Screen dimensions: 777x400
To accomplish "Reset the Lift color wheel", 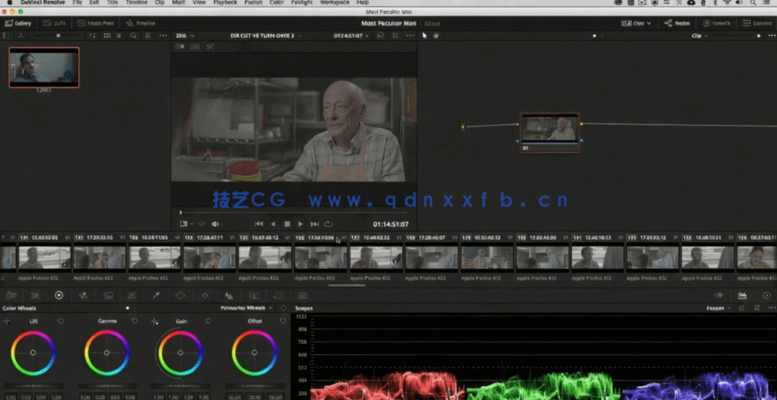I will (x=61, y=322).
